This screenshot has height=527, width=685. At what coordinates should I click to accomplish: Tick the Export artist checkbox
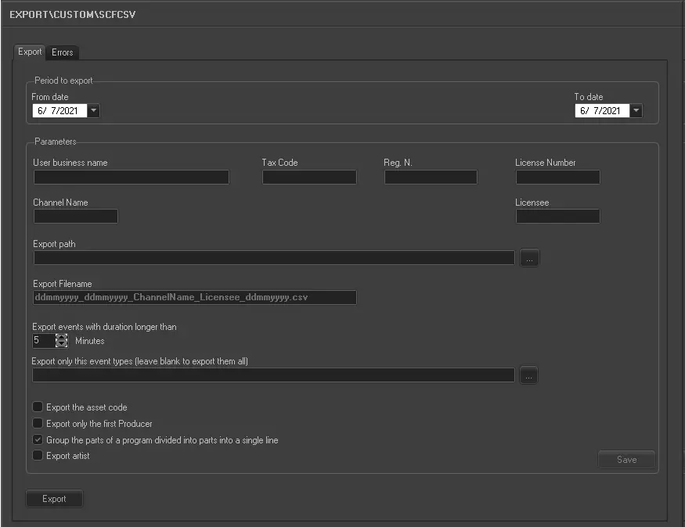pyautogui.click(x=38, y=456)
